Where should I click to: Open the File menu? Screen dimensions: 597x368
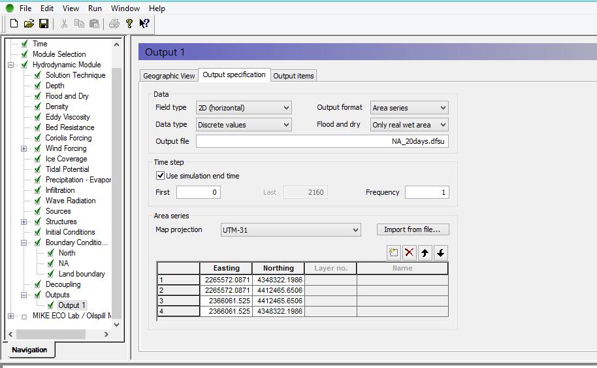point(25,8)
